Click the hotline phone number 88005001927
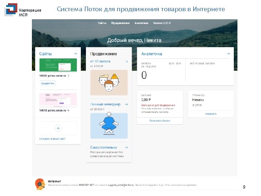The width and height of the screenshot is (261, 196). coord(86,185)
